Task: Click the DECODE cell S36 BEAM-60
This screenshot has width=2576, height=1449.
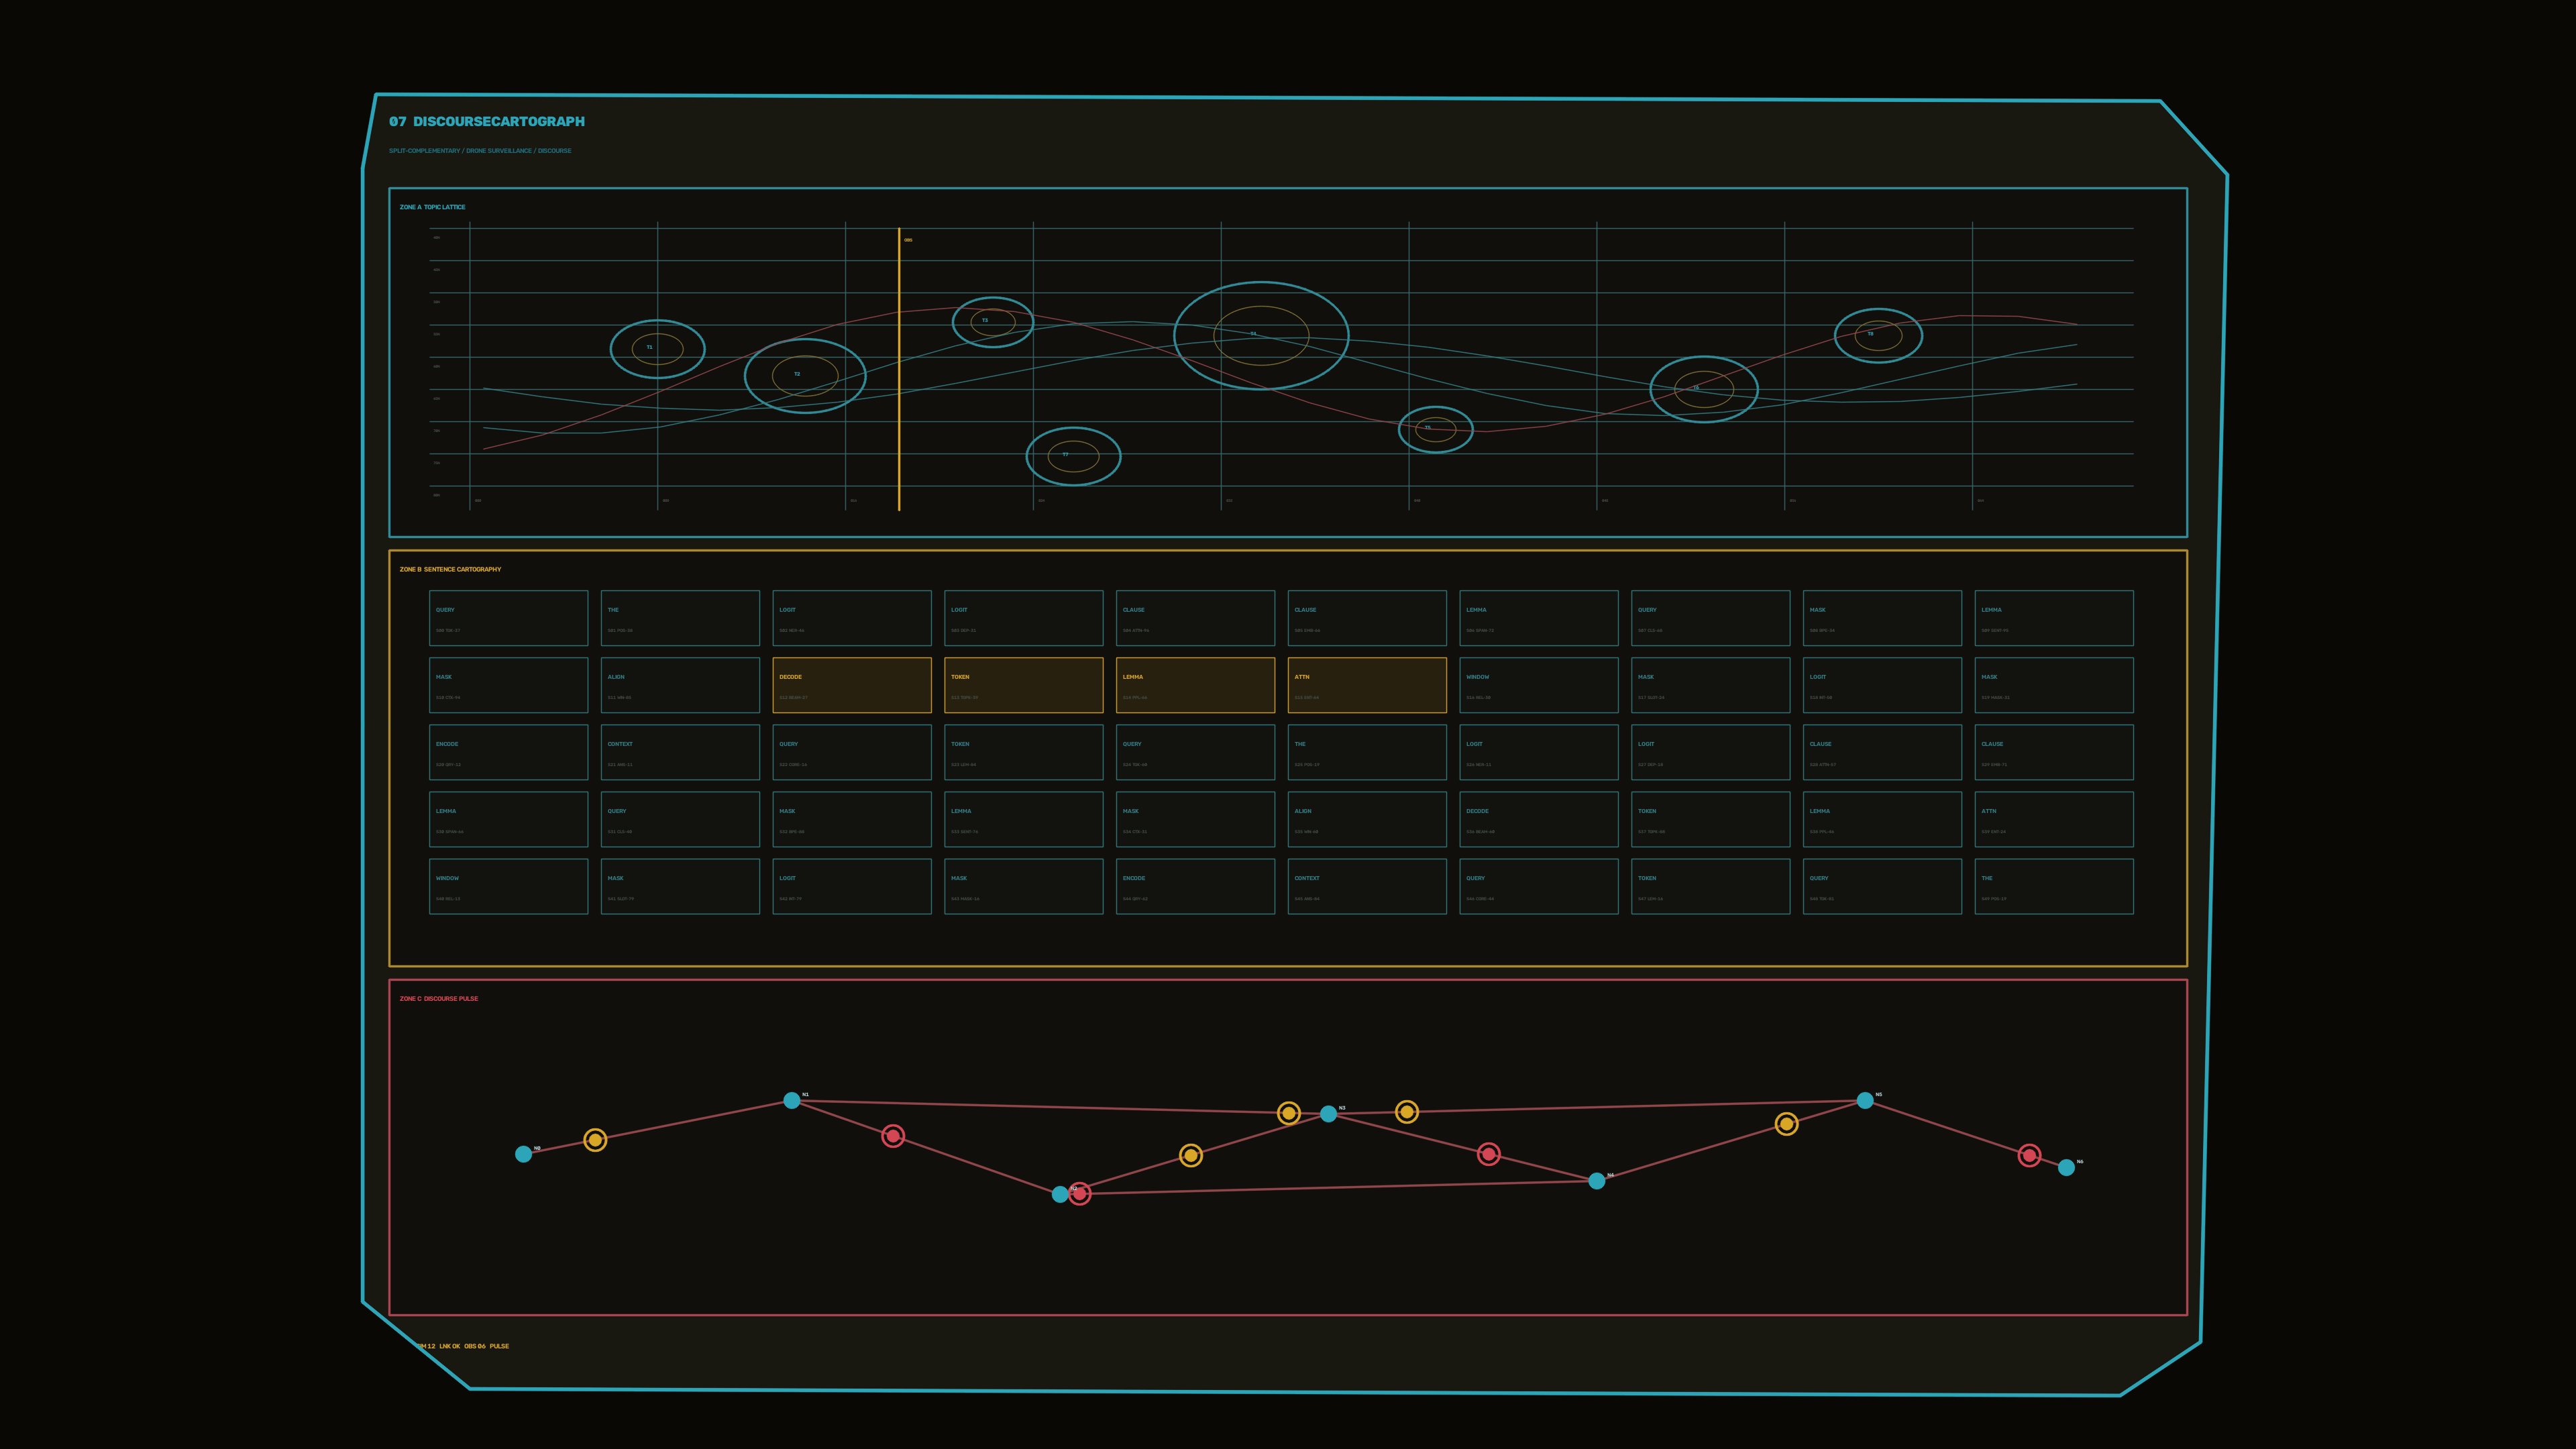Action: click(1539, 819)
